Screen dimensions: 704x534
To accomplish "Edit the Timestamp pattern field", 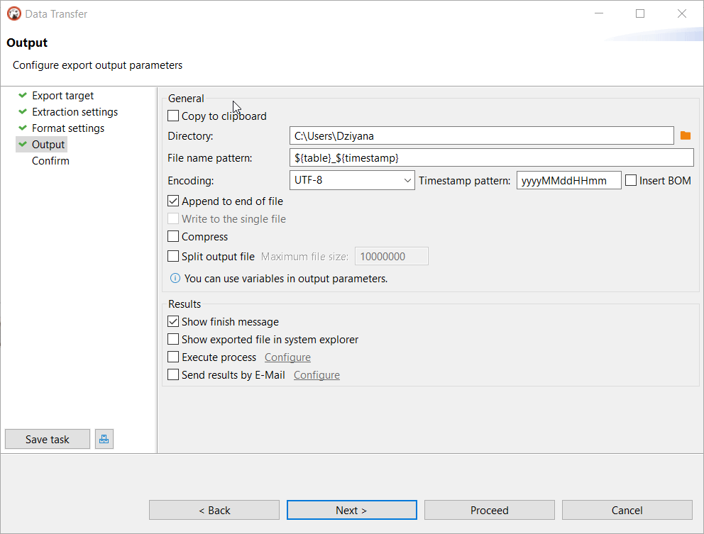I will click(568, 179).
